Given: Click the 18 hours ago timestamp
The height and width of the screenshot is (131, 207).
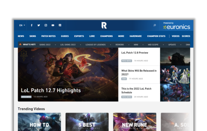Looking at the screenshot, I should tap(141, 61).
